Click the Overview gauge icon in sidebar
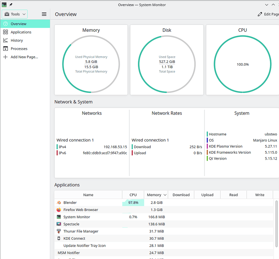This screenshot has width=279, height=259. click(x=6, y=23)
